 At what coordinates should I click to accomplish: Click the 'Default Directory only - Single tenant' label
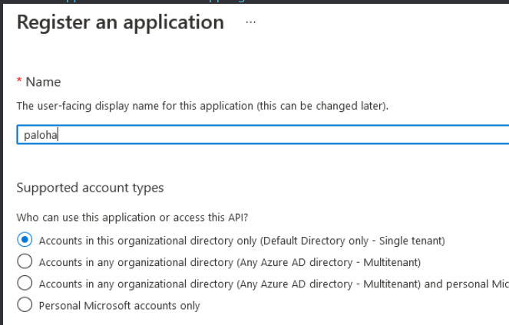[353, 241]
